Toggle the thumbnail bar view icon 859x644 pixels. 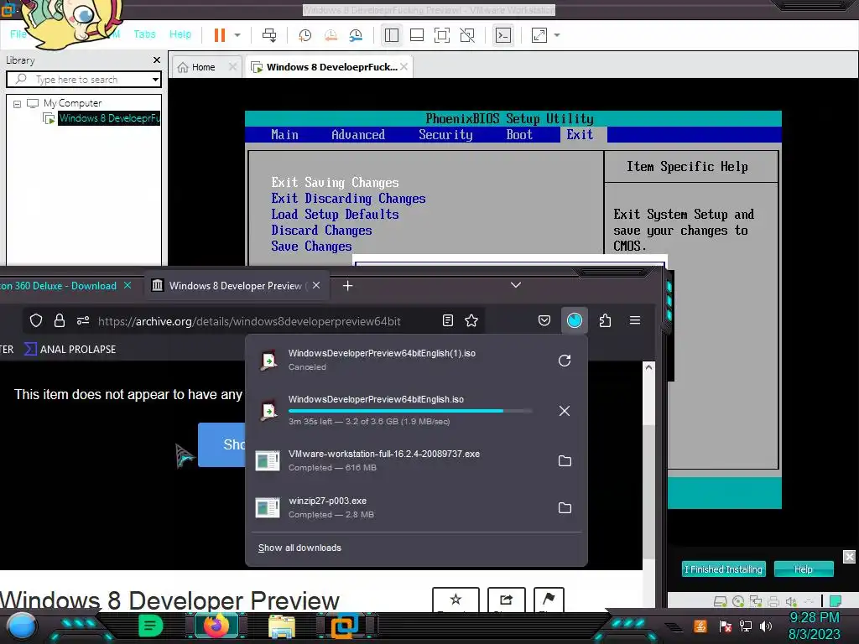tap(416, 35)
